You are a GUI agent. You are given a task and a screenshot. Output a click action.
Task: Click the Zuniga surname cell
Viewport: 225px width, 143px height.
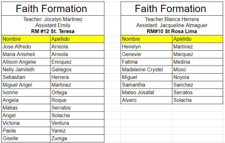(x=77, y=139)
